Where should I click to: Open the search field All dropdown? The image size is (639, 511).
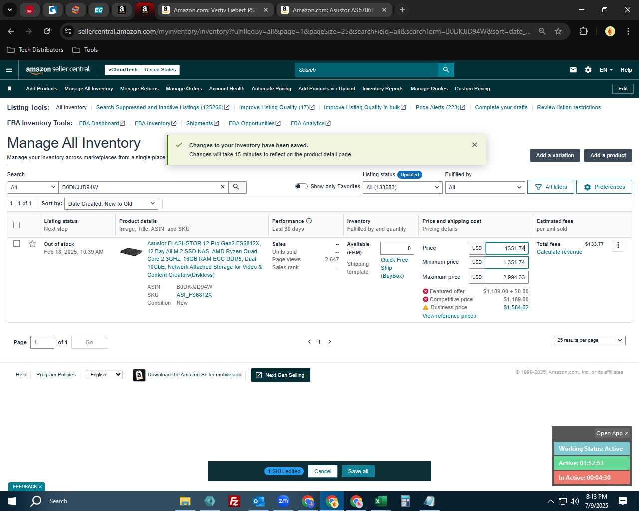33,187
